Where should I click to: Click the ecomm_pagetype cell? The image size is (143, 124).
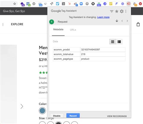point(67,59)
